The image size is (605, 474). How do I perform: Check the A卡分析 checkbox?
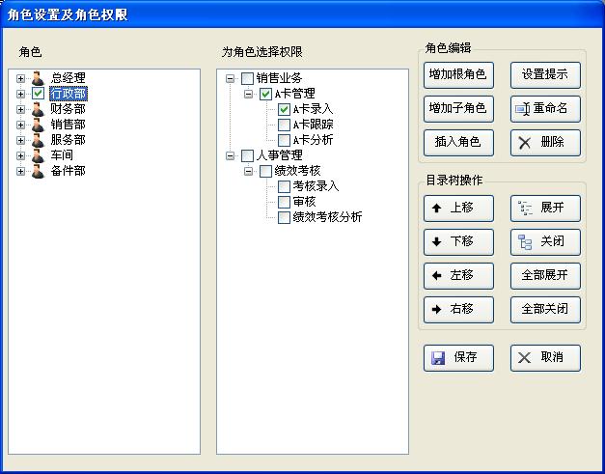click(x=284, y=140)
